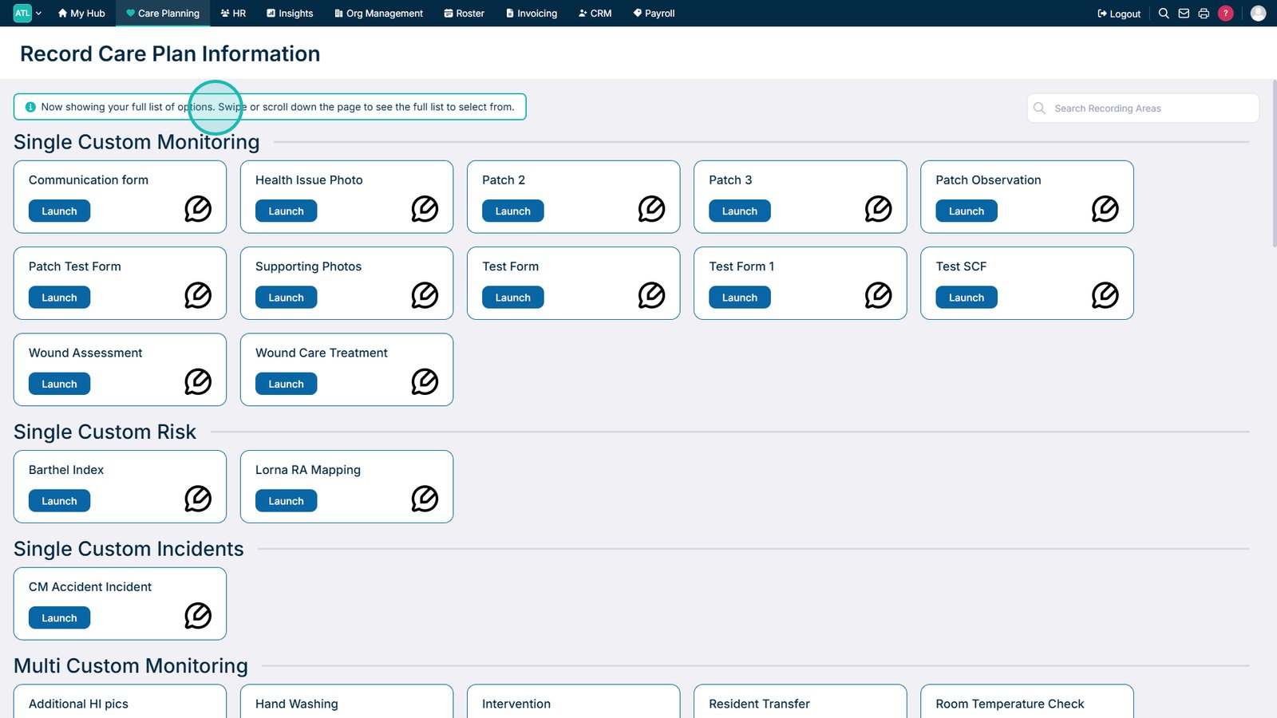The image size is (1277, 718).
Task: Open the CRM menu
Action: pyautogui.click(x=595, y=14)
